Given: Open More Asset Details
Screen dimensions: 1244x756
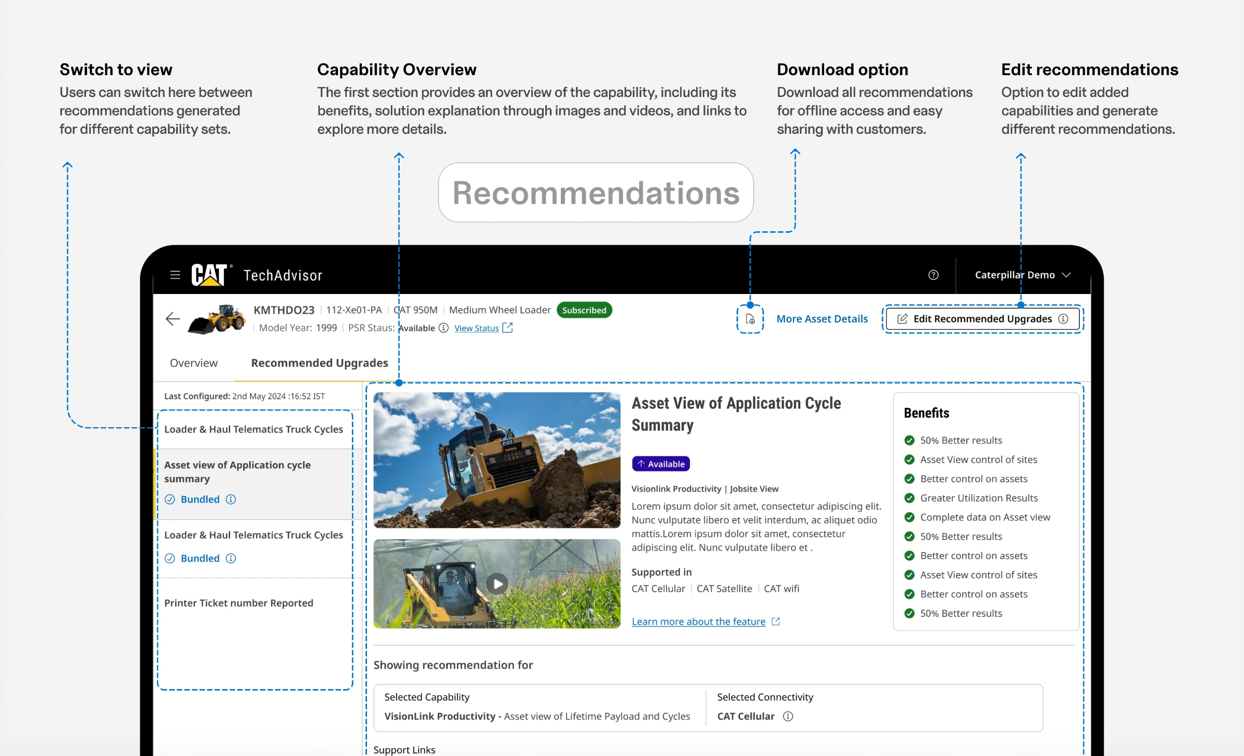Looking at the screenshot, I should point(822,319).
